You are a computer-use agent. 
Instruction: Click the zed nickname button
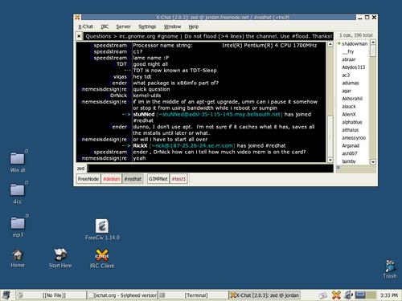(80, 169)
